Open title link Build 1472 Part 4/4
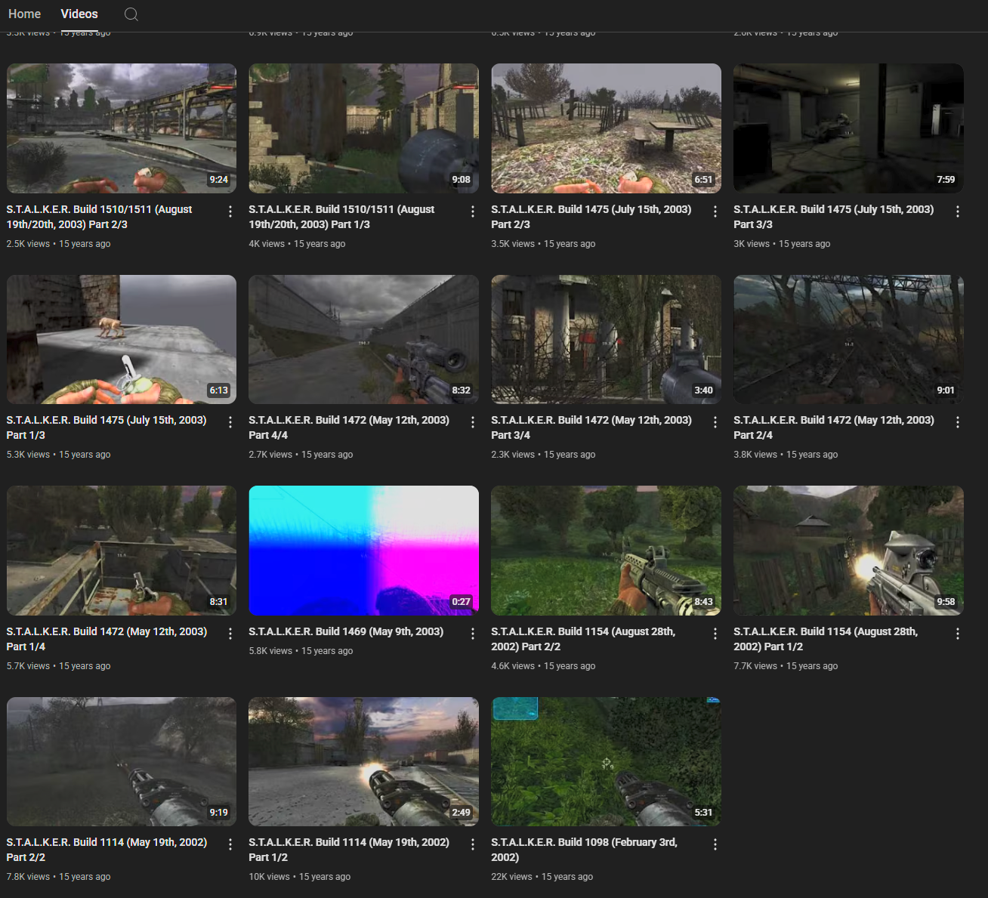Viewport: 988px width, 898px height. 349,427
